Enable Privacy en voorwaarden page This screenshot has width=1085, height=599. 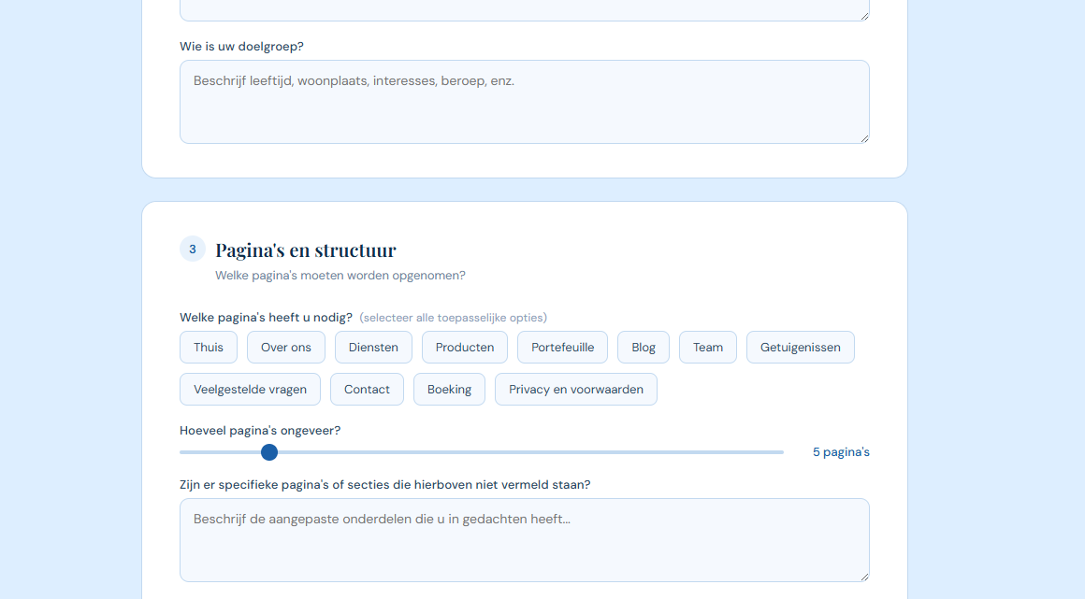575,389
